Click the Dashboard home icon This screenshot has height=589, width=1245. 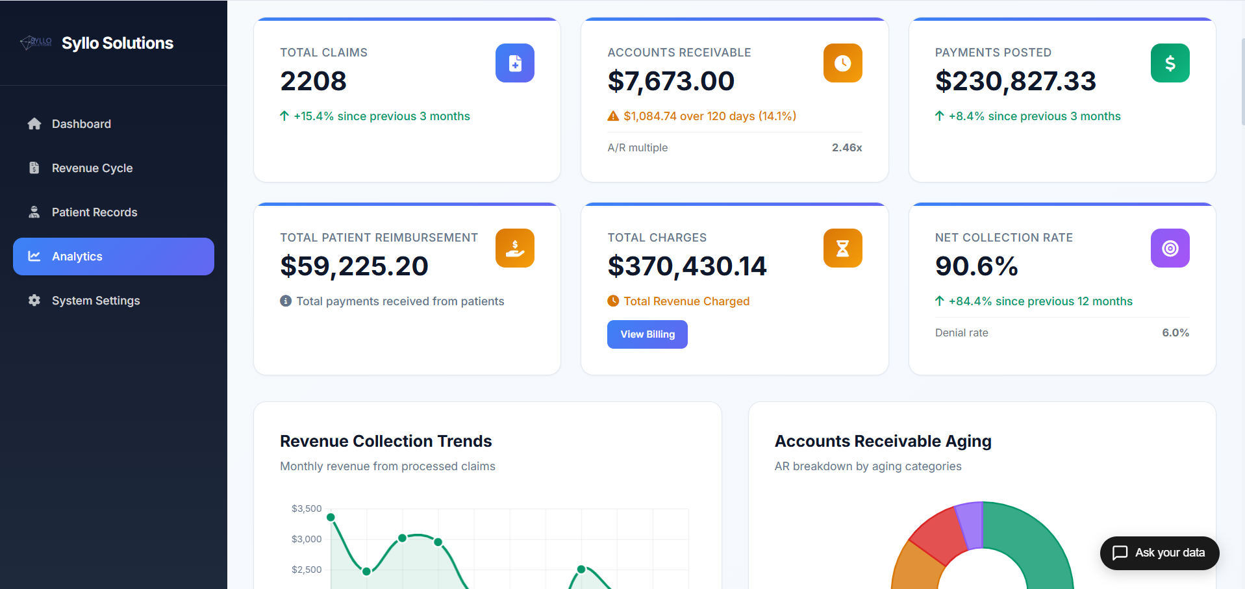click(x=34, y=124)
